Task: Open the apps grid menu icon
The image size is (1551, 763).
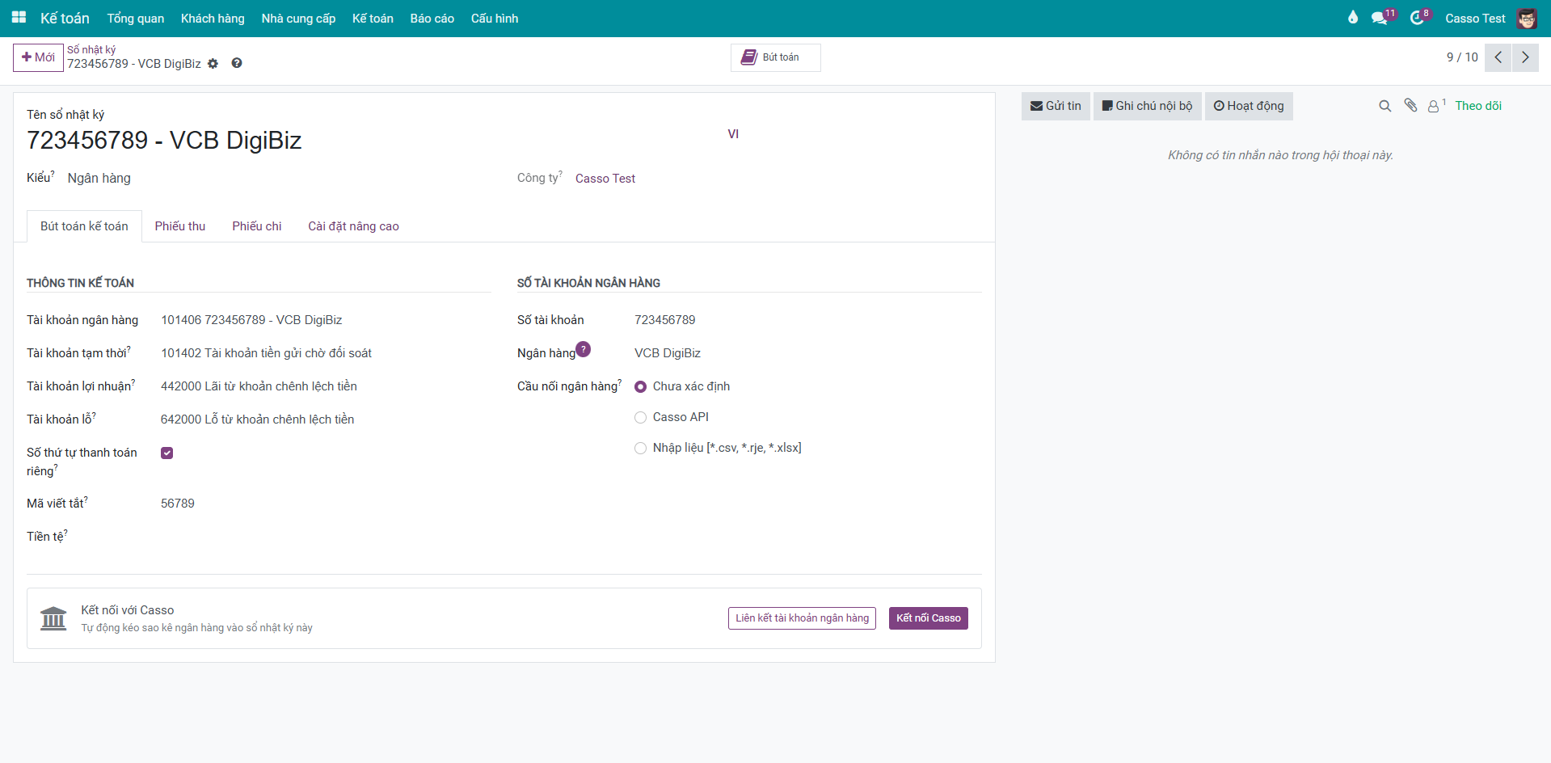Action: pyautogui.click(x=19, y=18)
